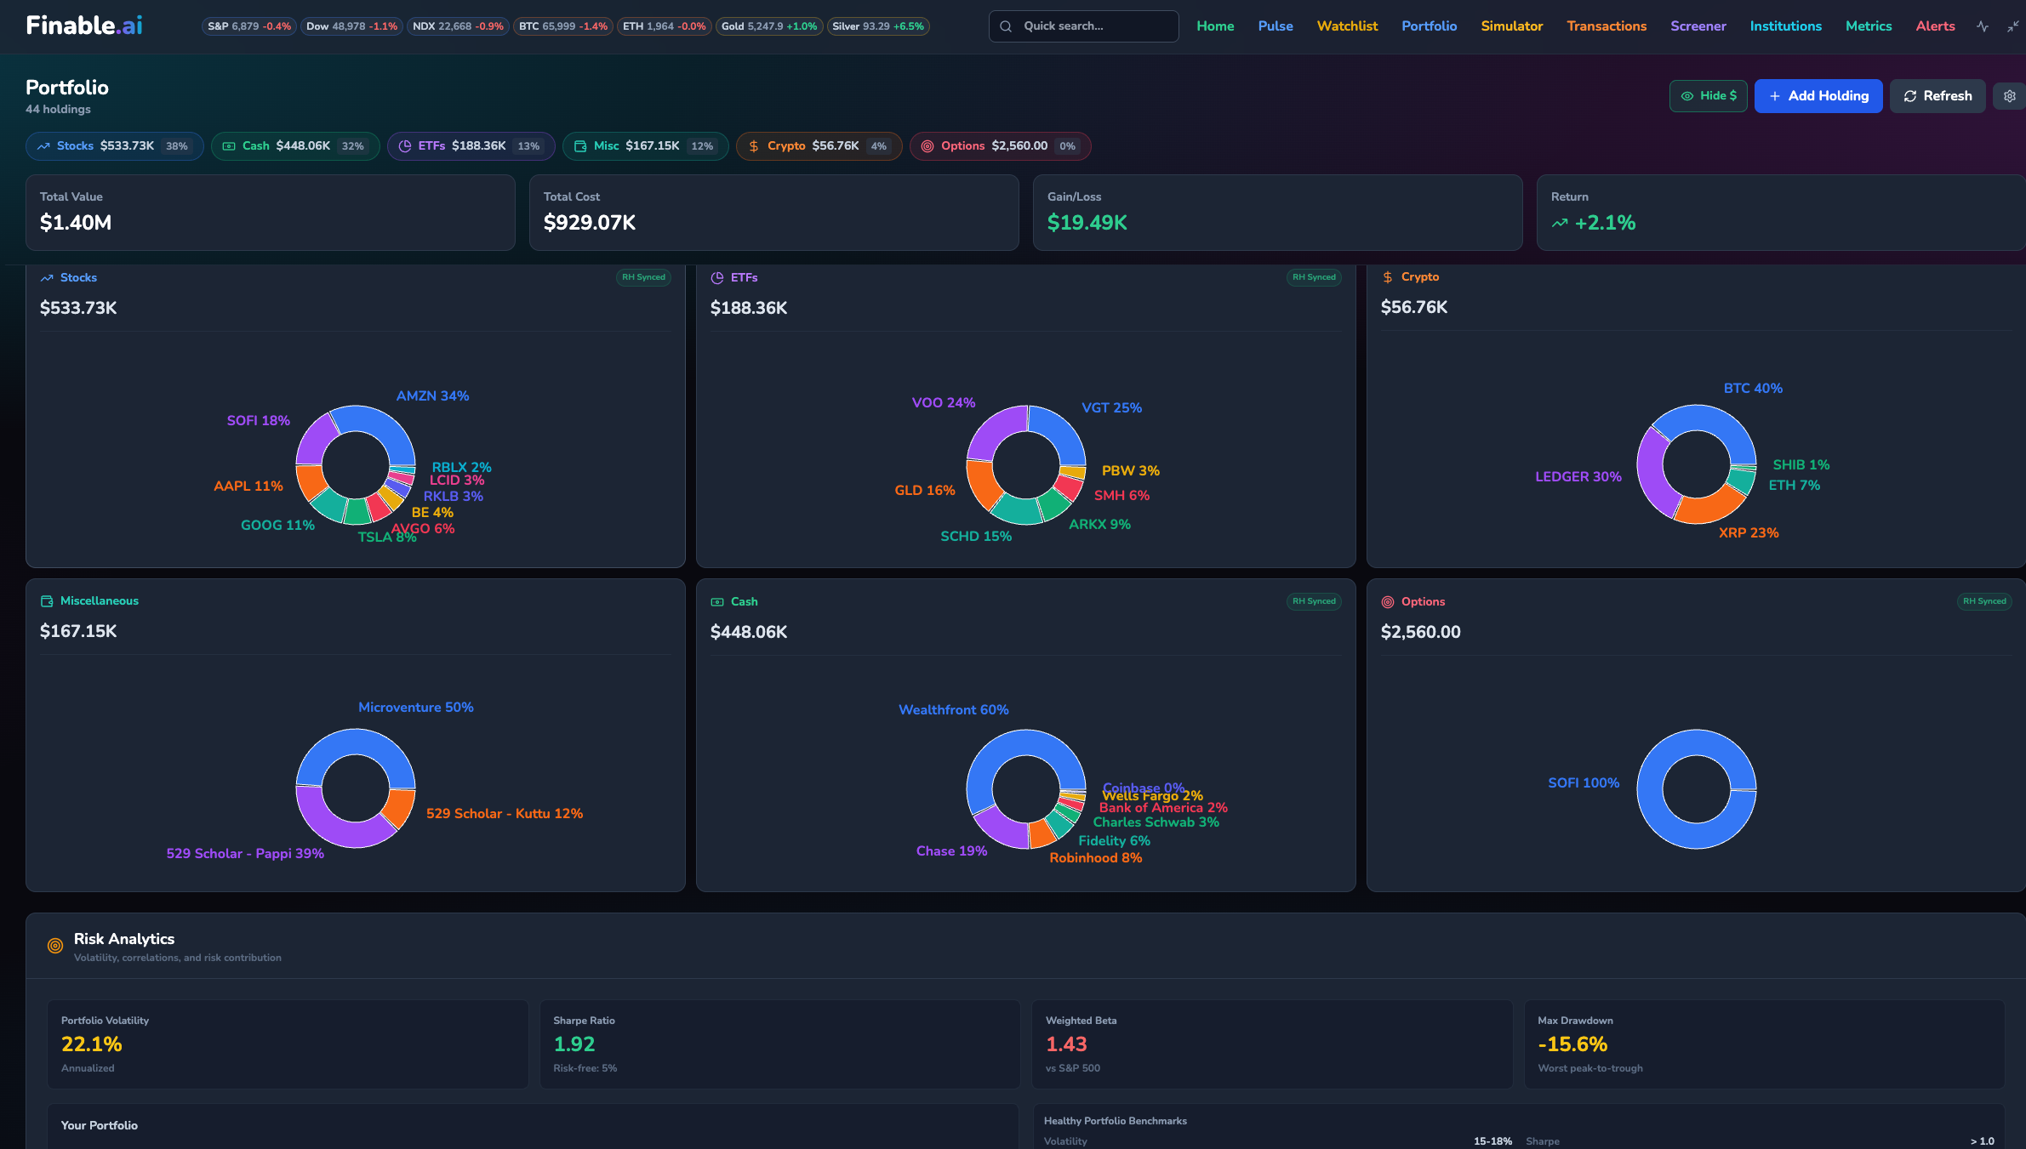The width and height of the screenshot is (2026, 1149).
Task: Toggle the Misc category filter chip
Action: (x=645, y=145)
